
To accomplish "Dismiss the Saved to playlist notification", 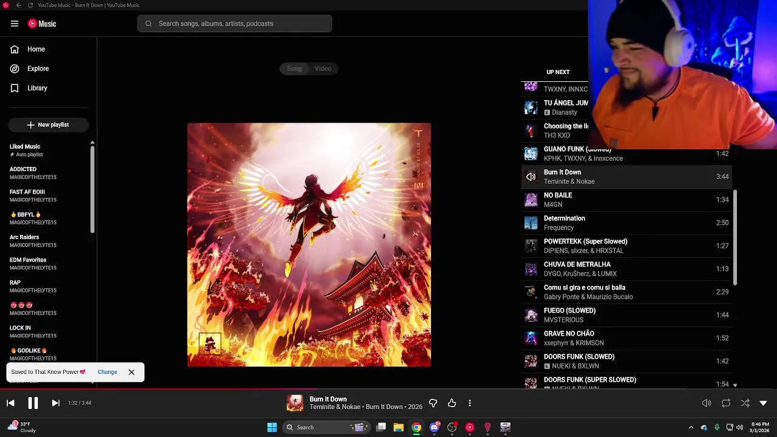I will [x=131, y=372].
